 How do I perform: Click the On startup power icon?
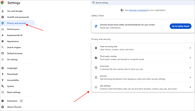tap(3, 59)
